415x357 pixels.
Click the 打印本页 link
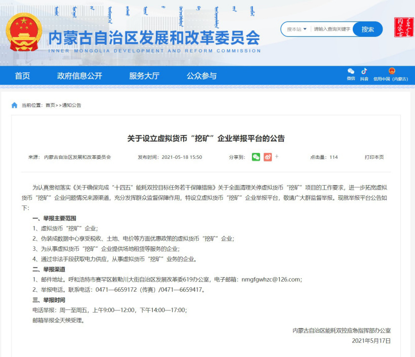pos(374,157)
